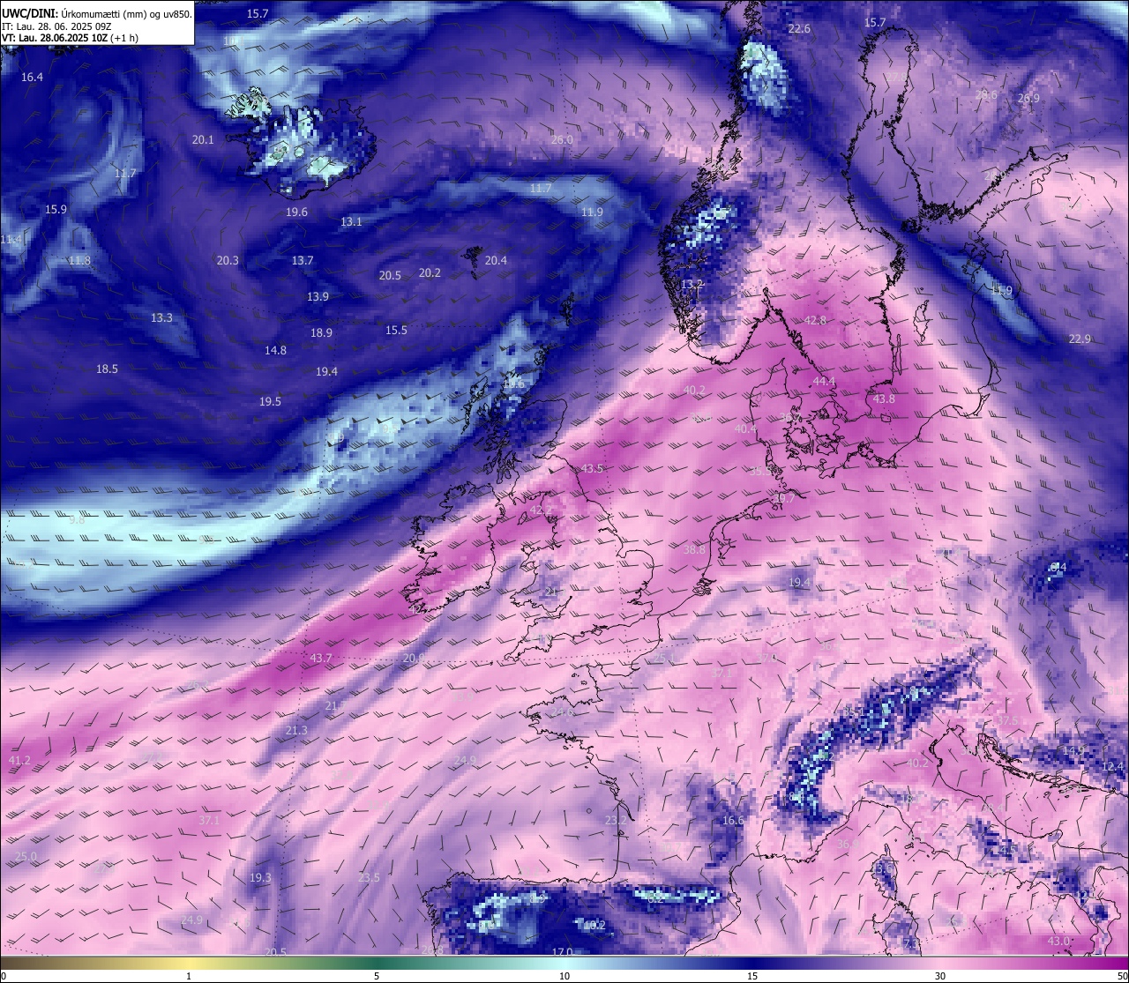The image size is (1129, 983).
Task: Click the 13.7 map value
Action: (303, 261)
